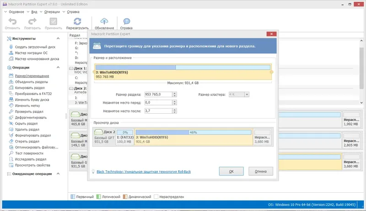Collapse the Операции section
The image size is (366, 211).
tap(58, 67)
